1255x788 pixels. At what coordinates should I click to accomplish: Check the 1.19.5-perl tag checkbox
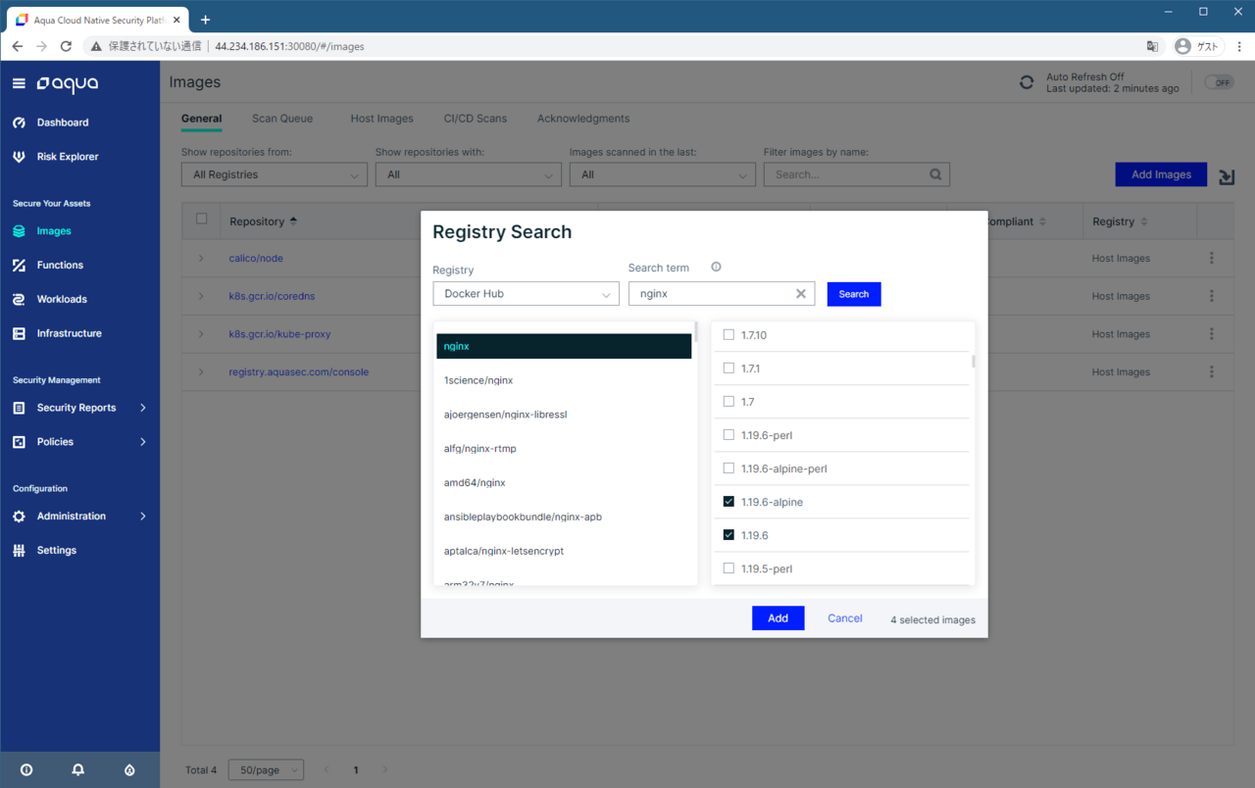pyautogui.click(x=728, y=568)
